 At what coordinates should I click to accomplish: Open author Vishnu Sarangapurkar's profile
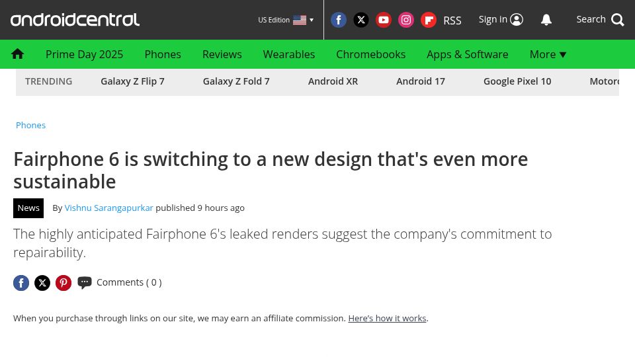108,208
